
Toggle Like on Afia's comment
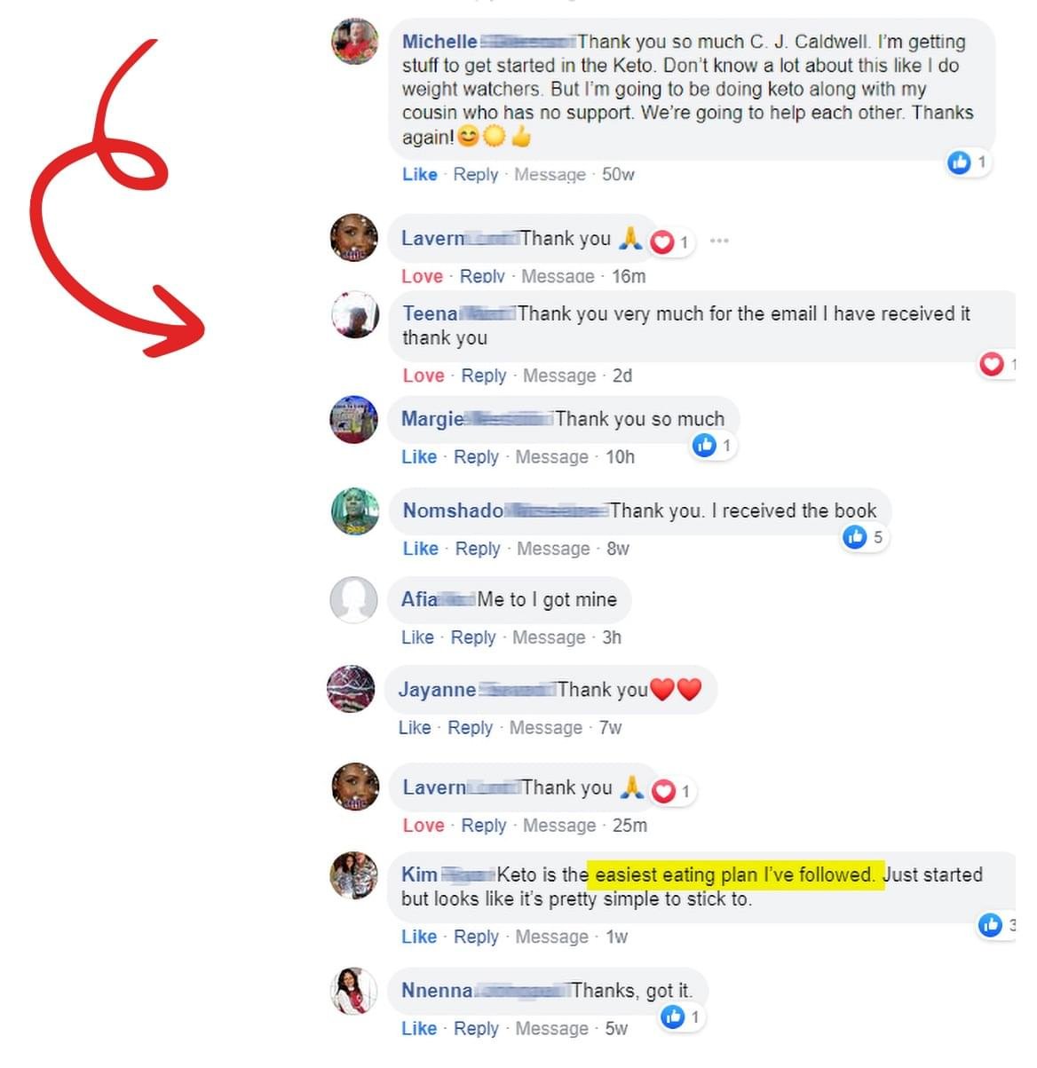pos(417,637)
